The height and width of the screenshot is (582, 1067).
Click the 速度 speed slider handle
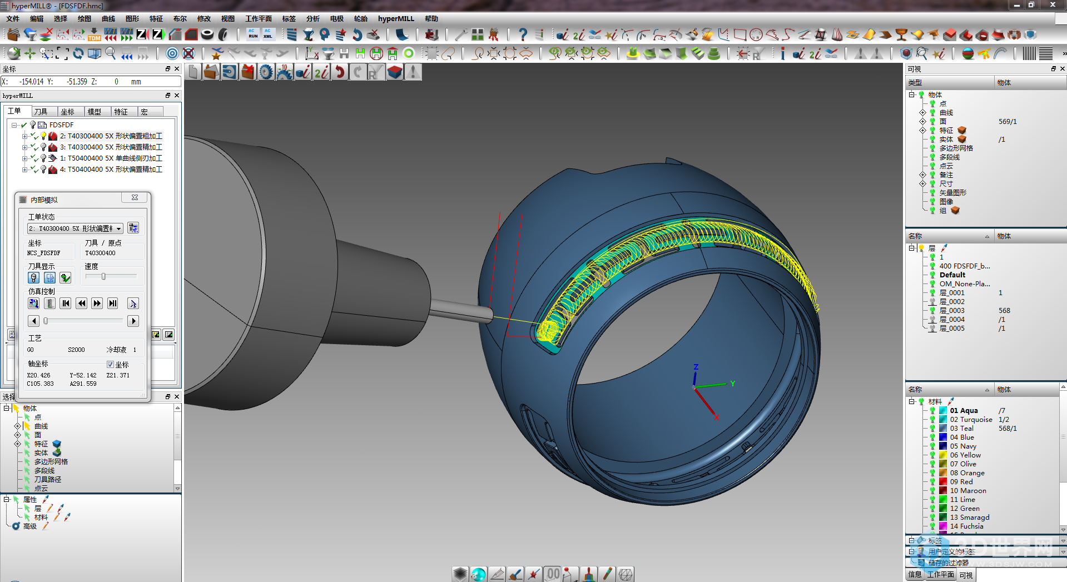tap(103, 276)
